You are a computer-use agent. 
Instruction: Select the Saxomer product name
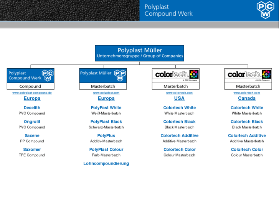(32, 150)
